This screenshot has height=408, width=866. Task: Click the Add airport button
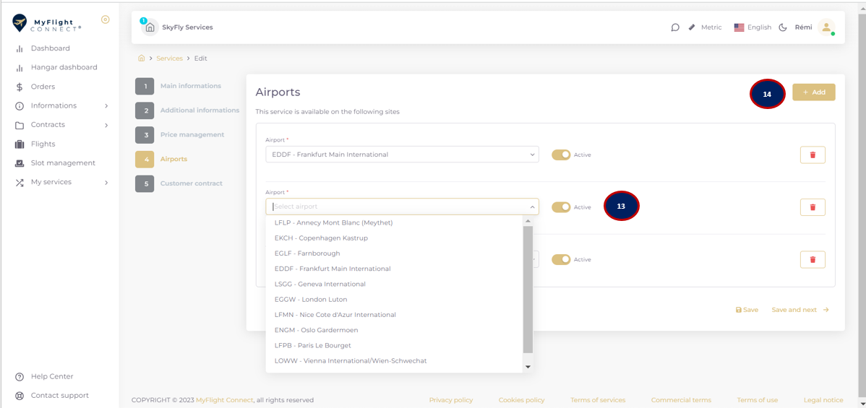pos(813,92)
